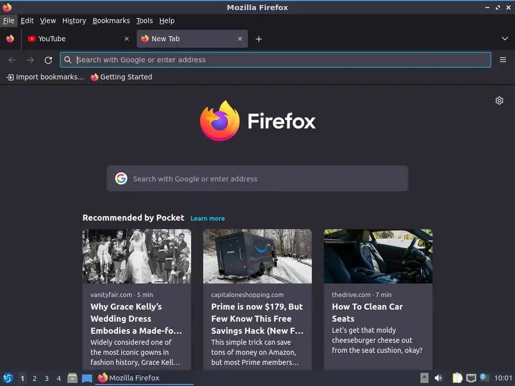This screenshot has width=515, height=386.
Task: Switch to virtual desktop 2
Action: click(35, 378)
